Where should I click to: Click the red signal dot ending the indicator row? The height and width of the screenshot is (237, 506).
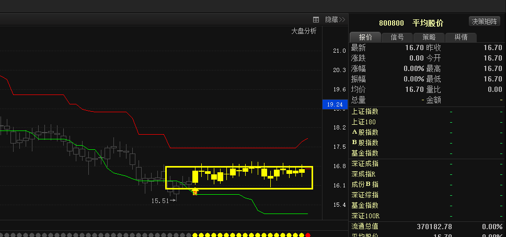coord(307,235)
